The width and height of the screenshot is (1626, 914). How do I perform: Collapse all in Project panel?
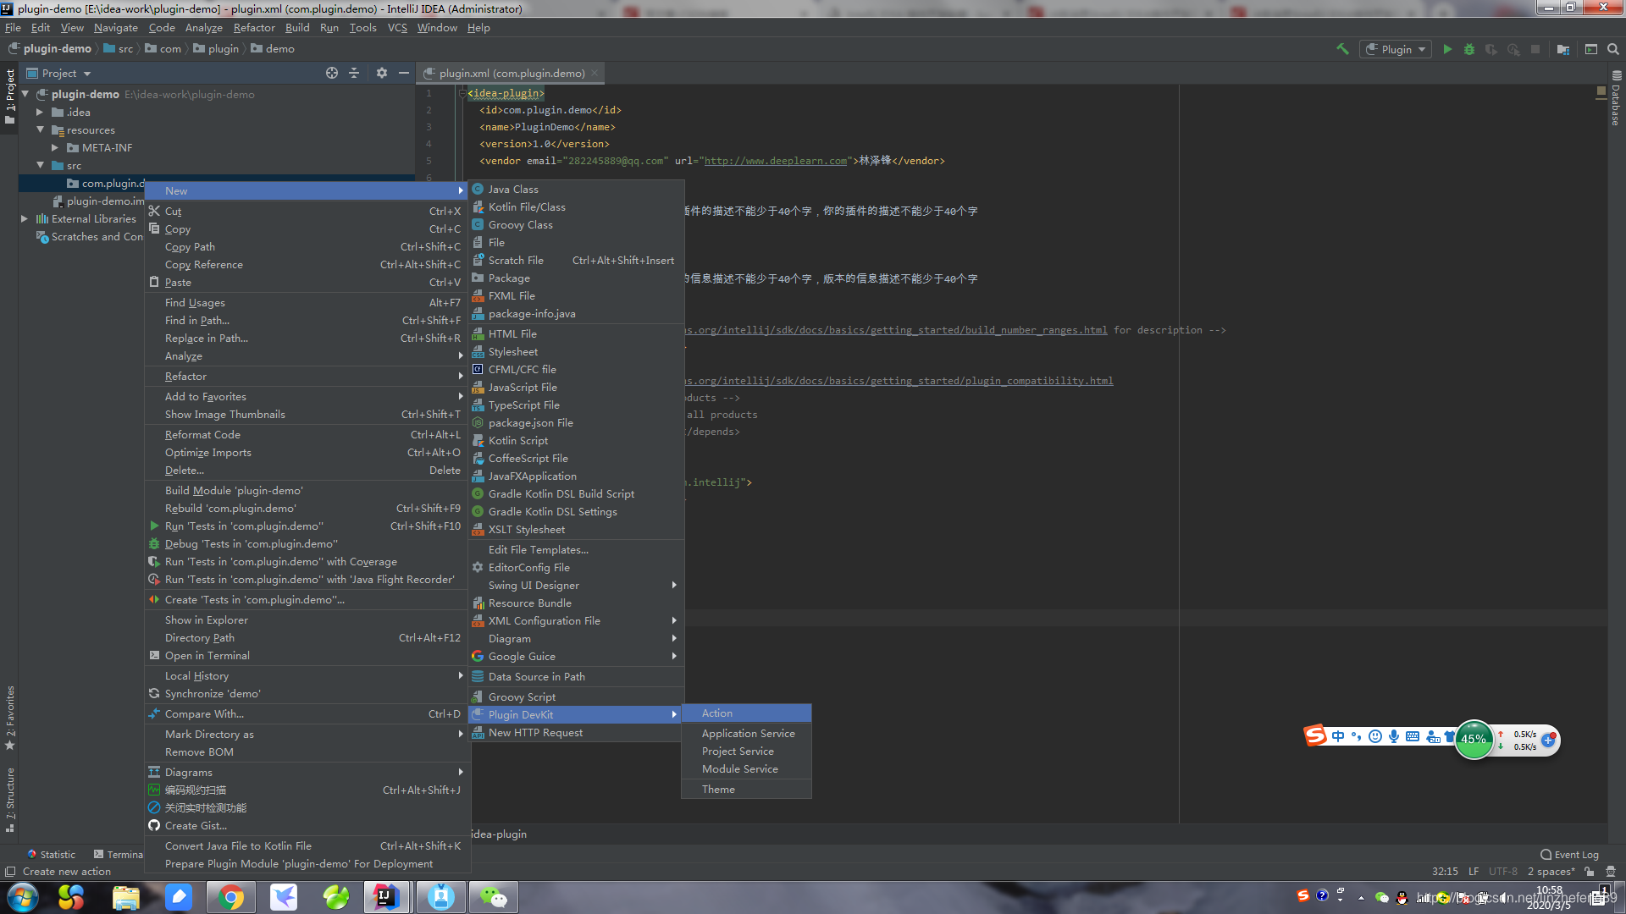354,73
